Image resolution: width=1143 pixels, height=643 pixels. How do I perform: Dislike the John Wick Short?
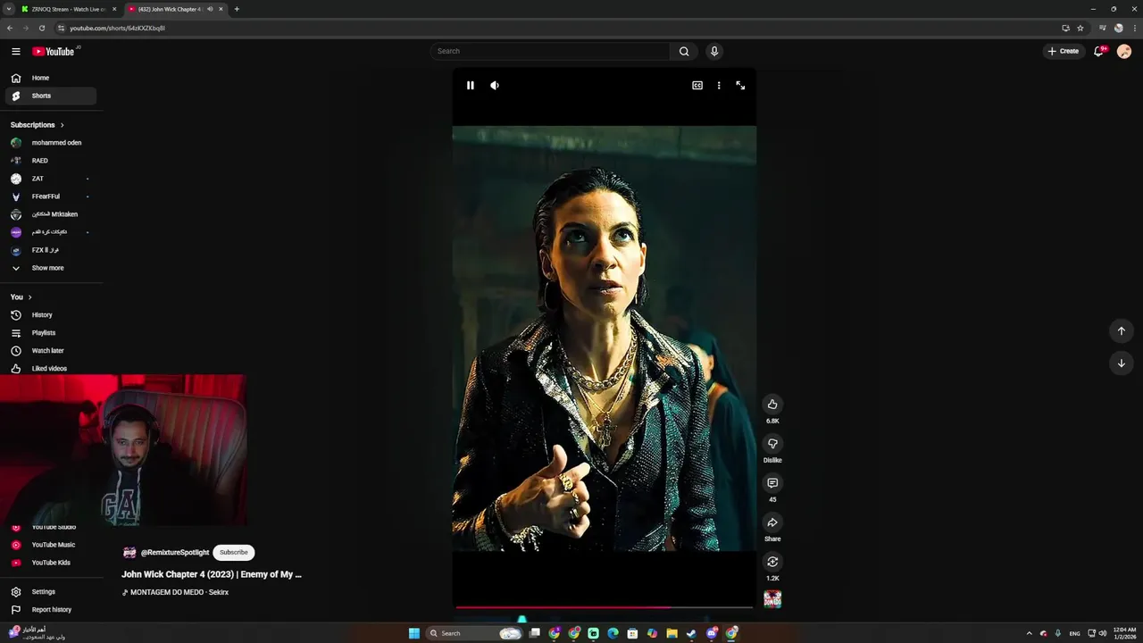point(772,444)
